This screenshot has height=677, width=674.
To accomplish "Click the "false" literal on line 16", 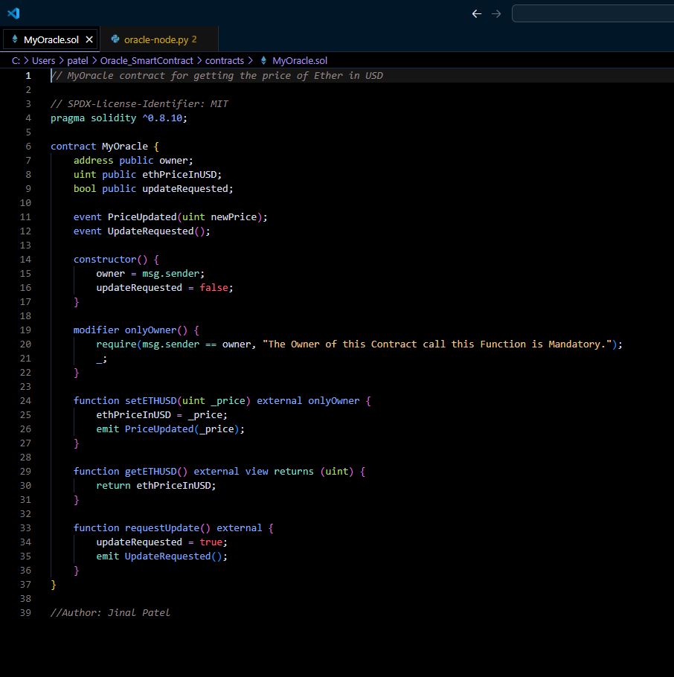I will pyautogui.click(x=214, y=288).
